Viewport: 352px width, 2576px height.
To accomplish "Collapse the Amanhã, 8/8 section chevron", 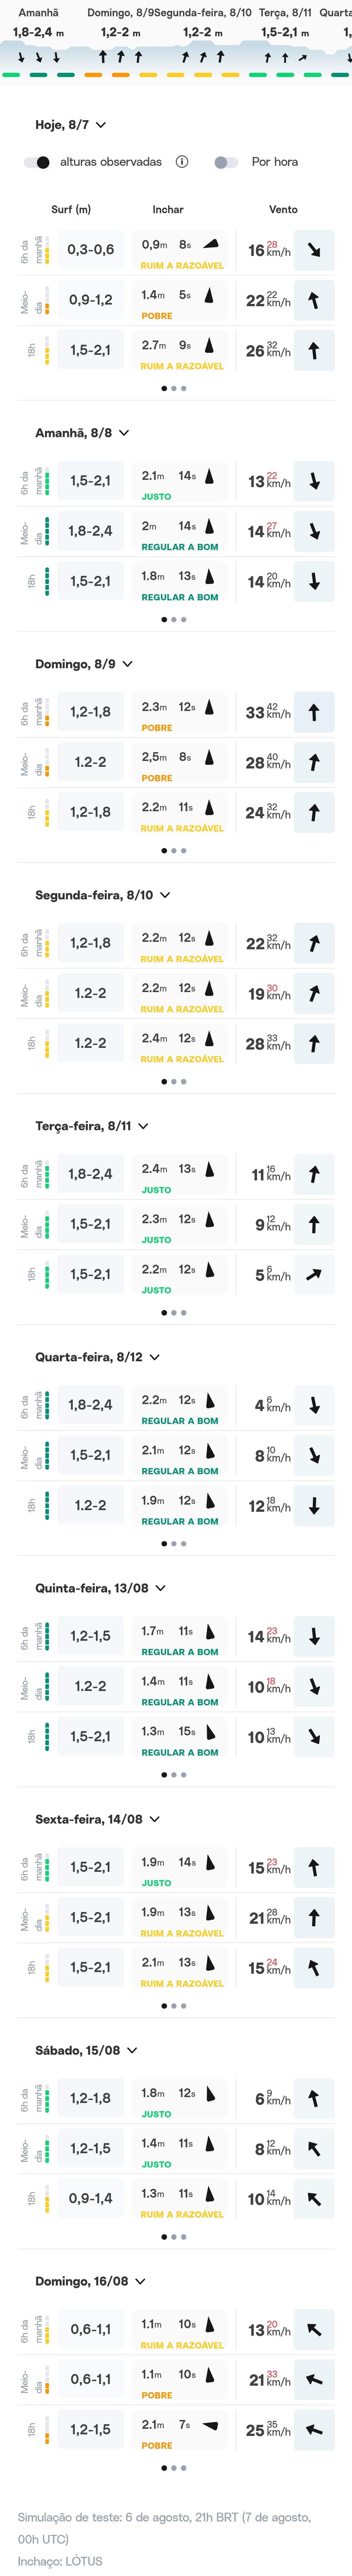I will point(124,433).
